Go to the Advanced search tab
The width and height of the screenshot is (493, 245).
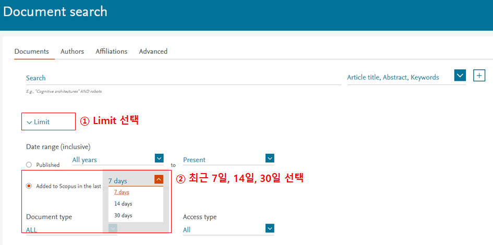point(153,51)
